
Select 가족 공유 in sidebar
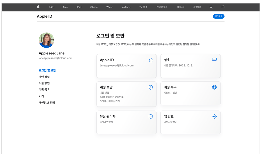click(x=45, y=90)
